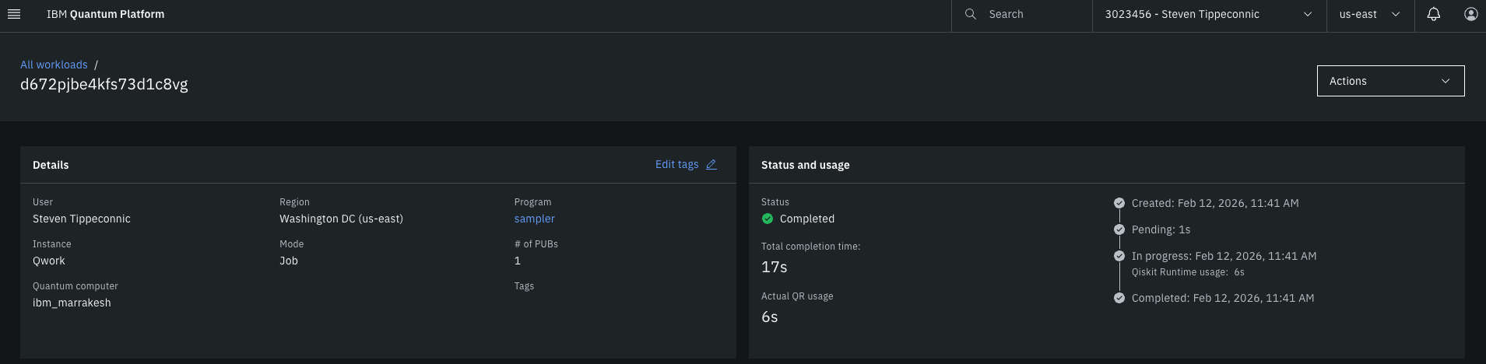Expand the Actions dropdown
The height and width of the screenshot is (364, 1486).
pyautogui.click(x=1389, y=81)
